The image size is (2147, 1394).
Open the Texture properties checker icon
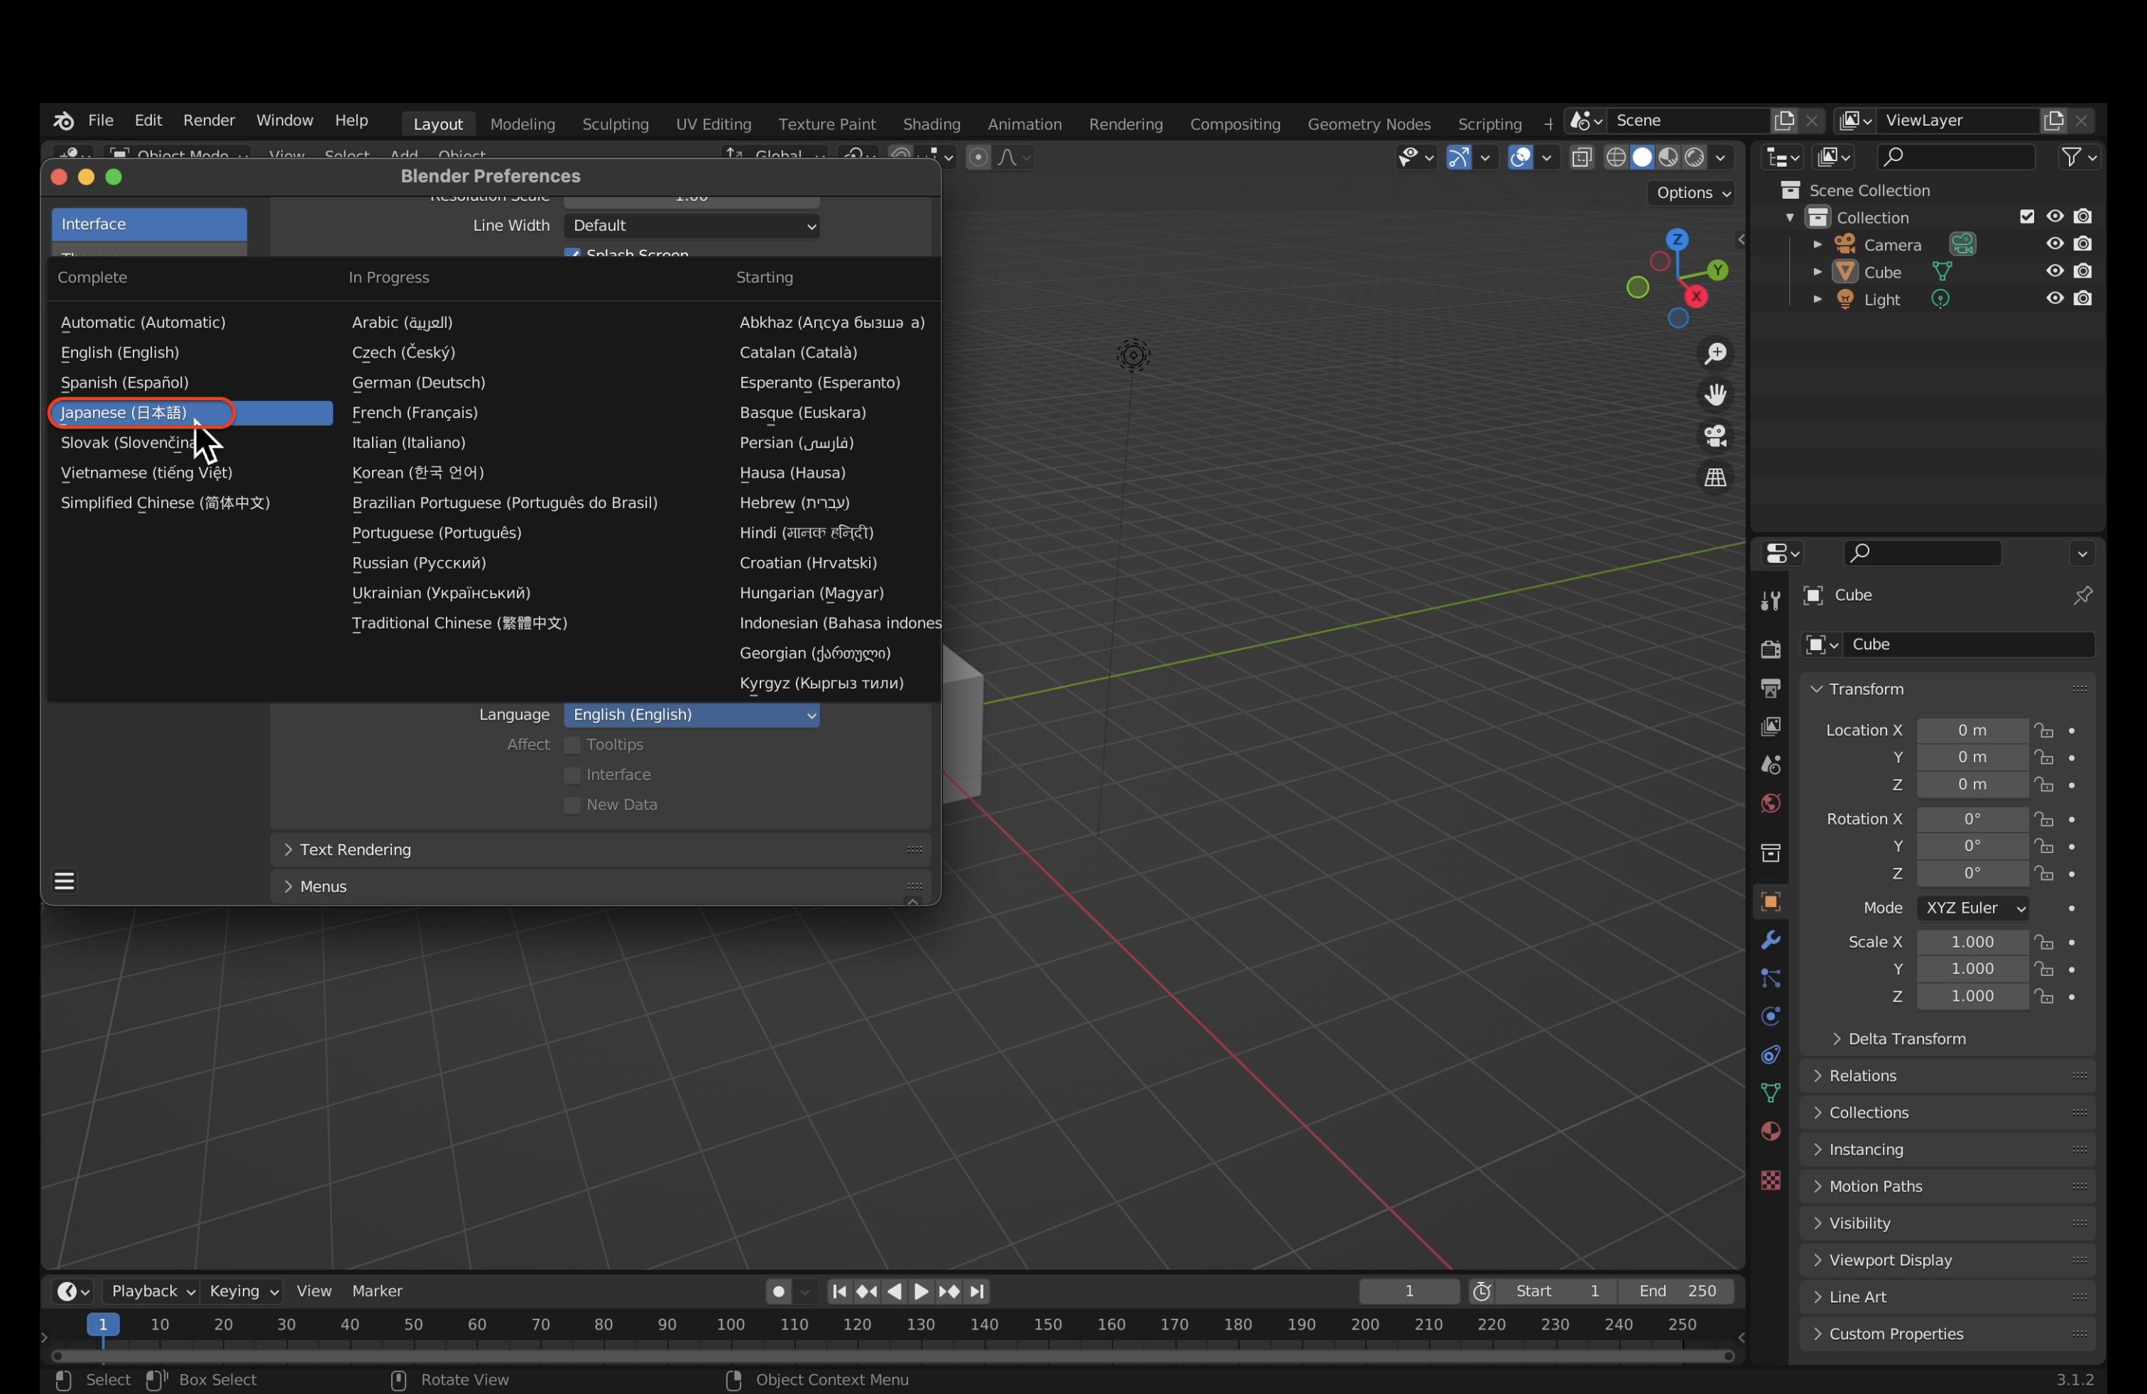point(1770,1180)
